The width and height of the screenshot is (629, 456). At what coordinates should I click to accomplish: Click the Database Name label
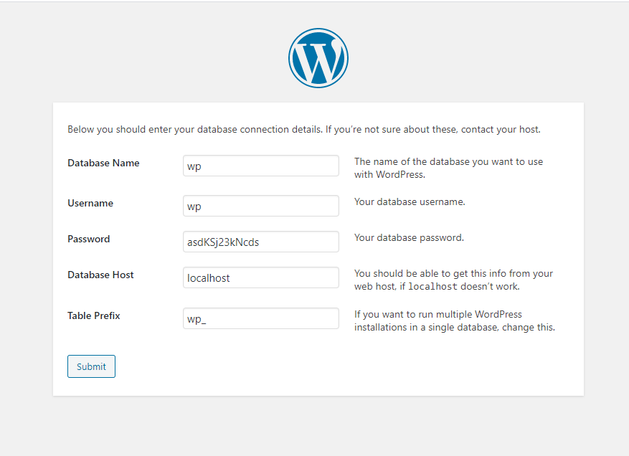[x=103, y=163]
